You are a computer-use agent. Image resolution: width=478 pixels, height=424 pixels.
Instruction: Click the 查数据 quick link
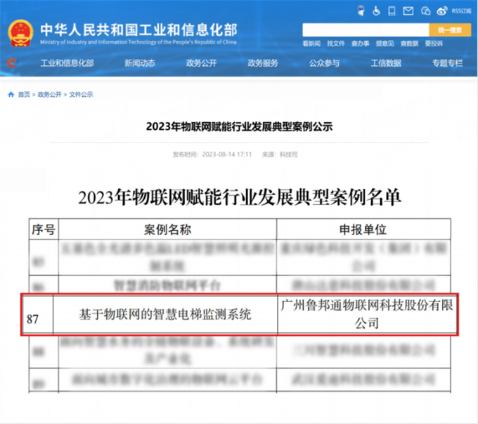[x=409, y=44]
